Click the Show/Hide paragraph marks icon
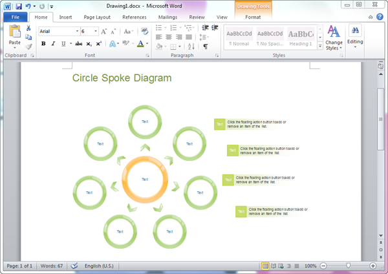388x274 pixels. click(x=206, y=47)
